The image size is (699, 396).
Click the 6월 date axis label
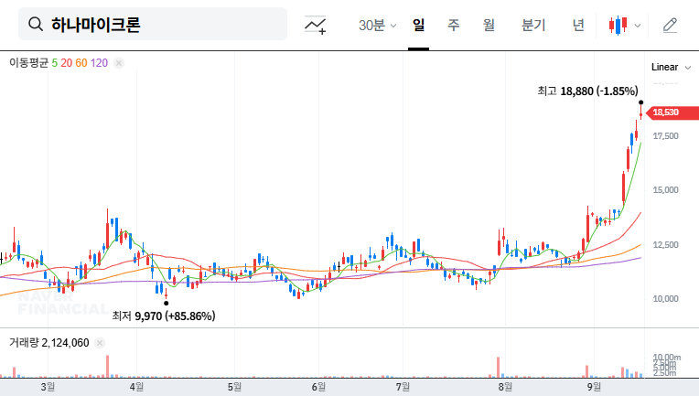(318, 387)
